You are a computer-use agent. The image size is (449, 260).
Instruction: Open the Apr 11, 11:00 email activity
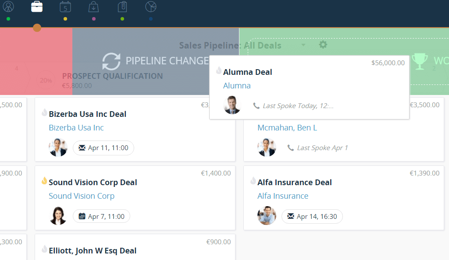click(103, 148)
